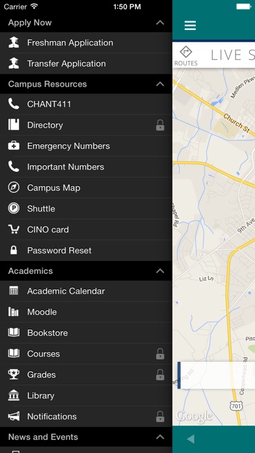Collapse the Campus Resources section
Viewport: 255px width, 453px height.
[x=160, y=84]
